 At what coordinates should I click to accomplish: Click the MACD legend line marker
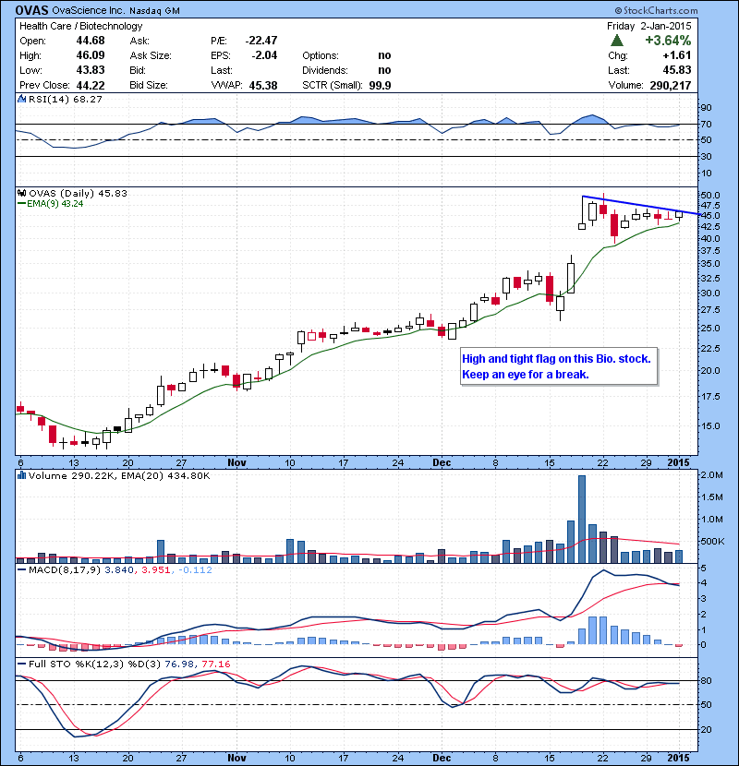[x=21, y=569]
